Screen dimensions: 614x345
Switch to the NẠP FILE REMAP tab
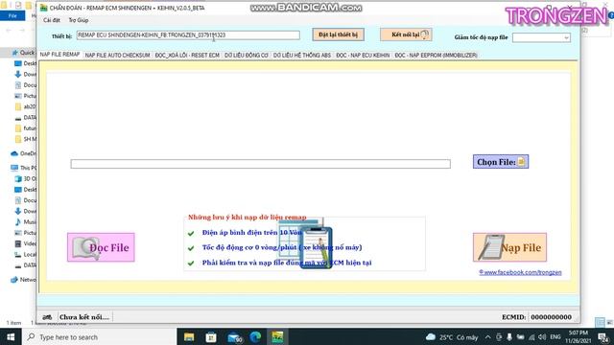(x=59, y=55)
